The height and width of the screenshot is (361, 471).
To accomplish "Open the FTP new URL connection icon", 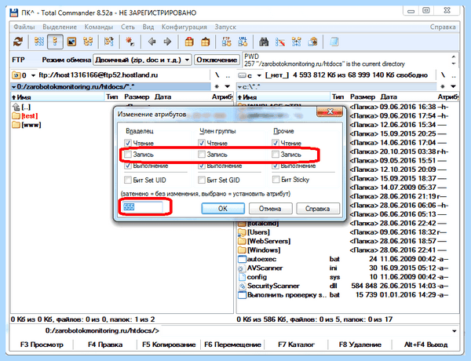I will click(243, 42).
